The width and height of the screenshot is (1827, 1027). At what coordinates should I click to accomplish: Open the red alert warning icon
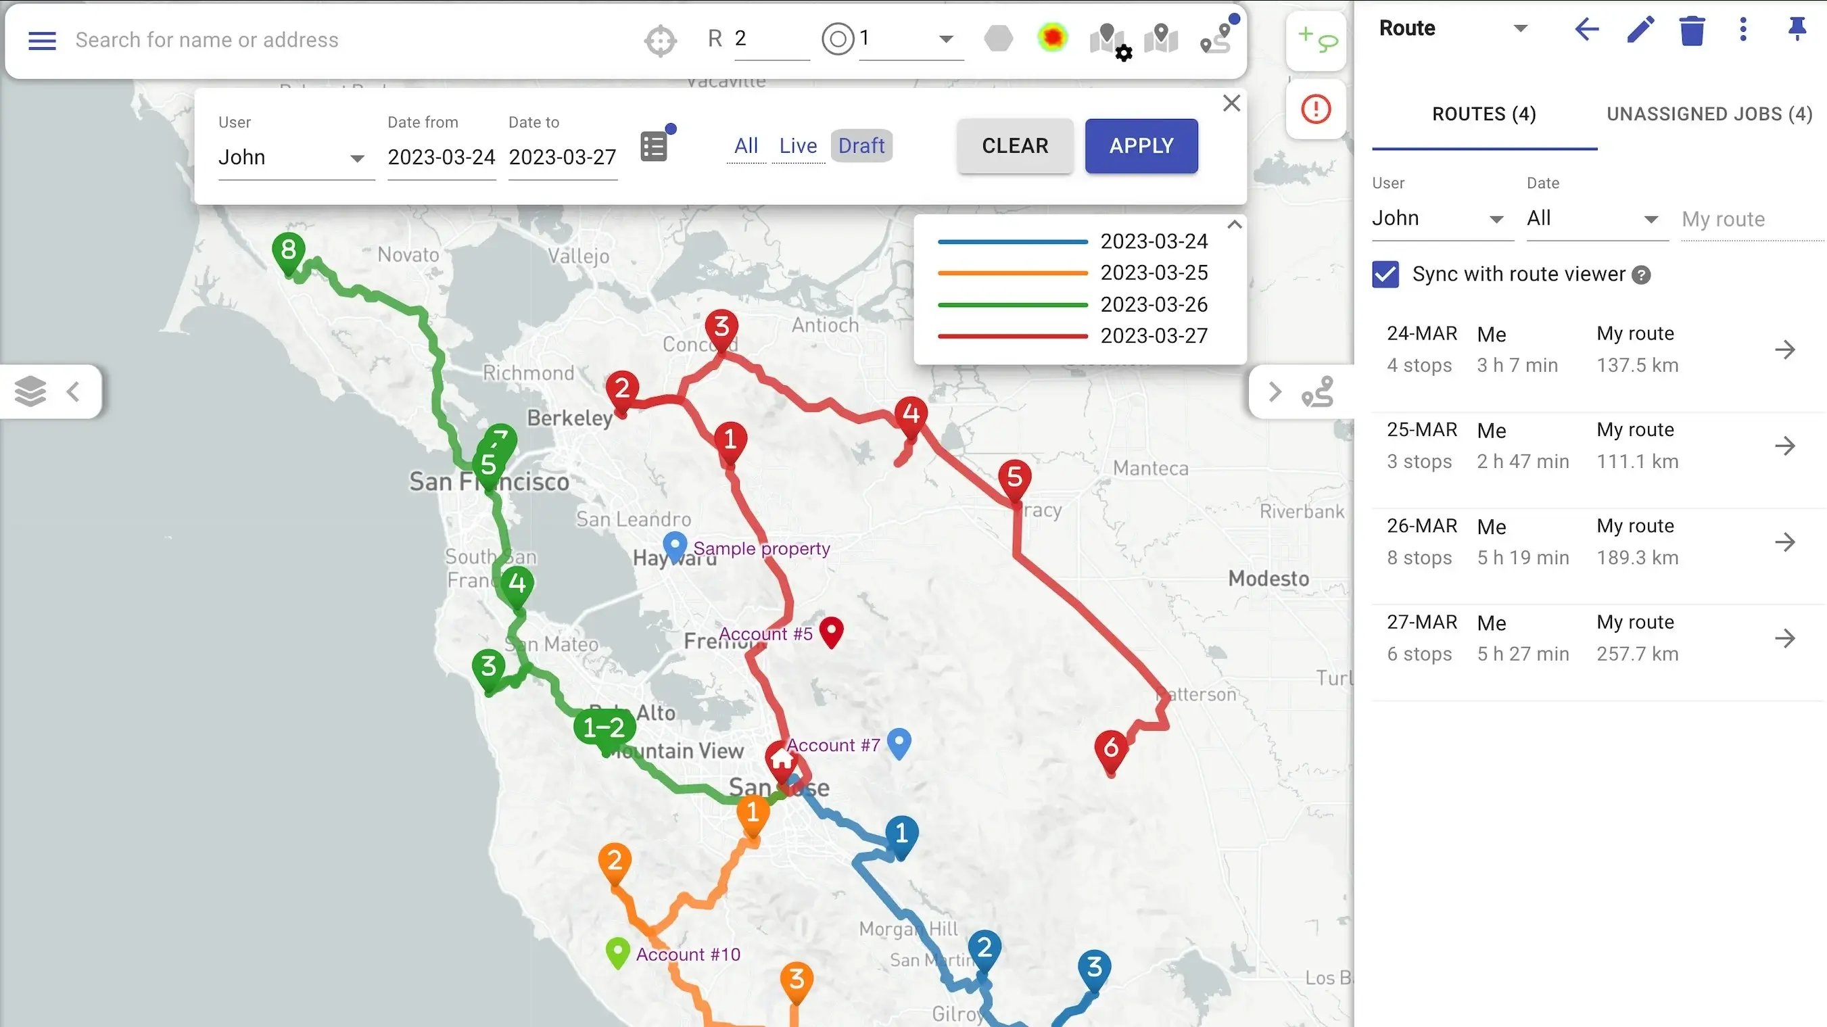point(1316,109)
